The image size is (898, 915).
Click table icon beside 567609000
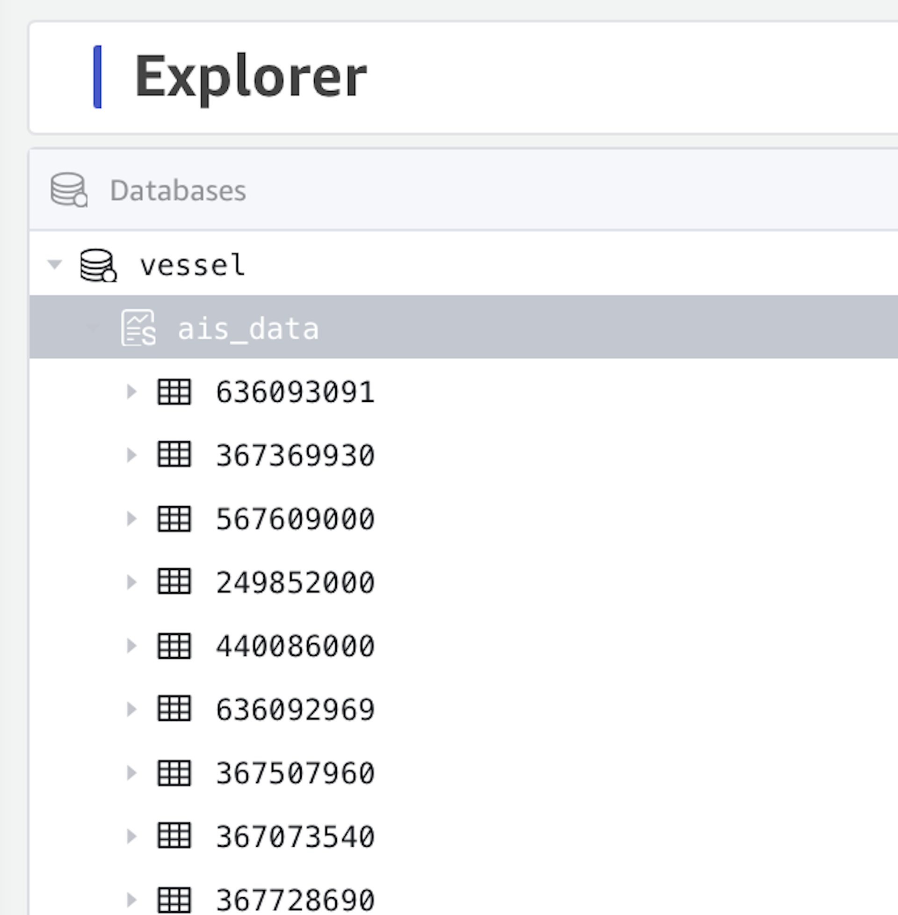click(174, 519)
